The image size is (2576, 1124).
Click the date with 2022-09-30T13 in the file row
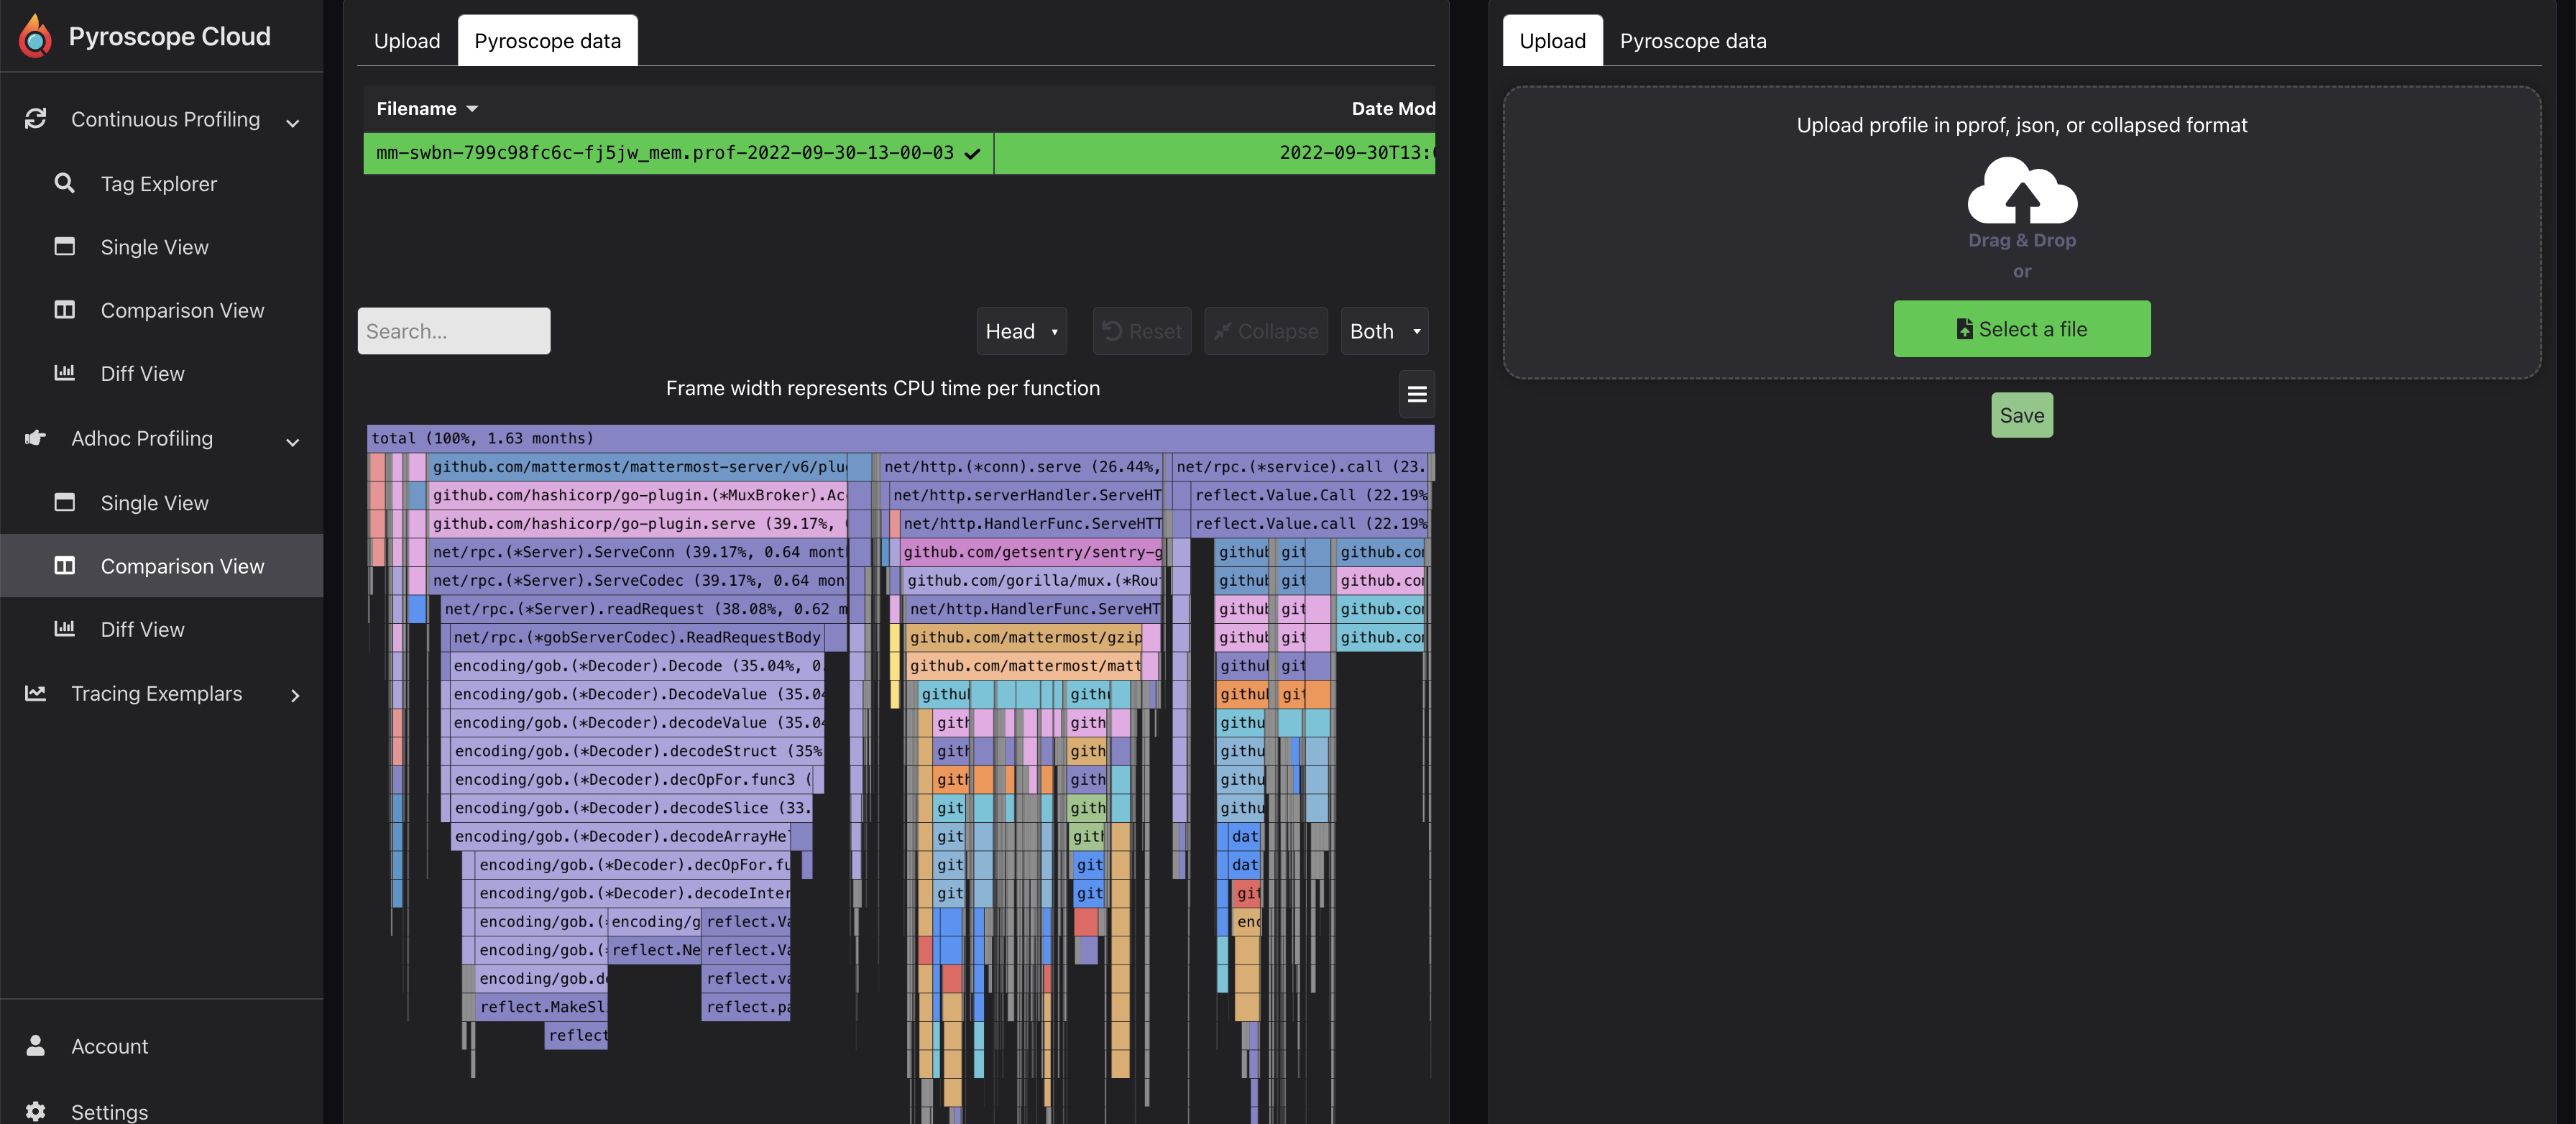[1357, 154]
